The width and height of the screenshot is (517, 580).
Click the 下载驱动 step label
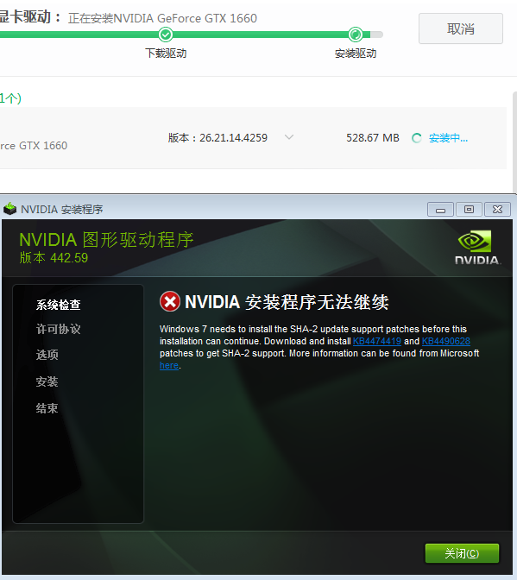click(x=166, y=54)
